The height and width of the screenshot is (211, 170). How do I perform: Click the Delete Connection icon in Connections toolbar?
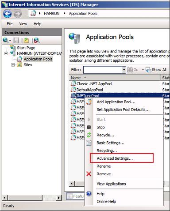coord(36,40)
